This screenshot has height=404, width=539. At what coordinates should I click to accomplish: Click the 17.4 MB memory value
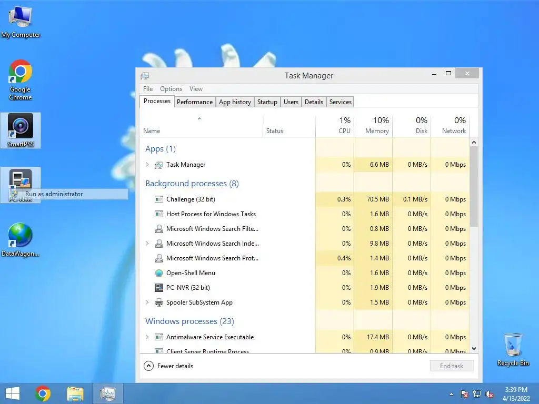378,337
